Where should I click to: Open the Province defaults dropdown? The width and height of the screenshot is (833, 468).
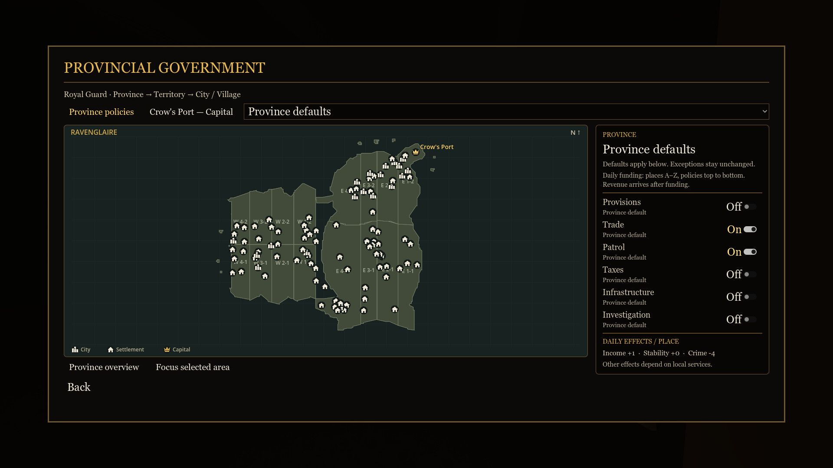pyautogui.click(x=506, y=111)
